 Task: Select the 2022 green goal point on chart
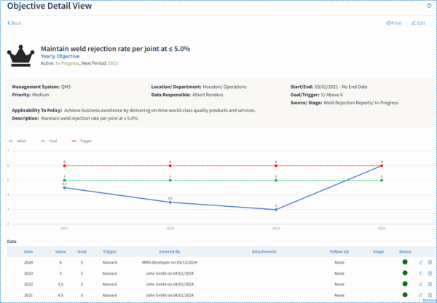170,181
